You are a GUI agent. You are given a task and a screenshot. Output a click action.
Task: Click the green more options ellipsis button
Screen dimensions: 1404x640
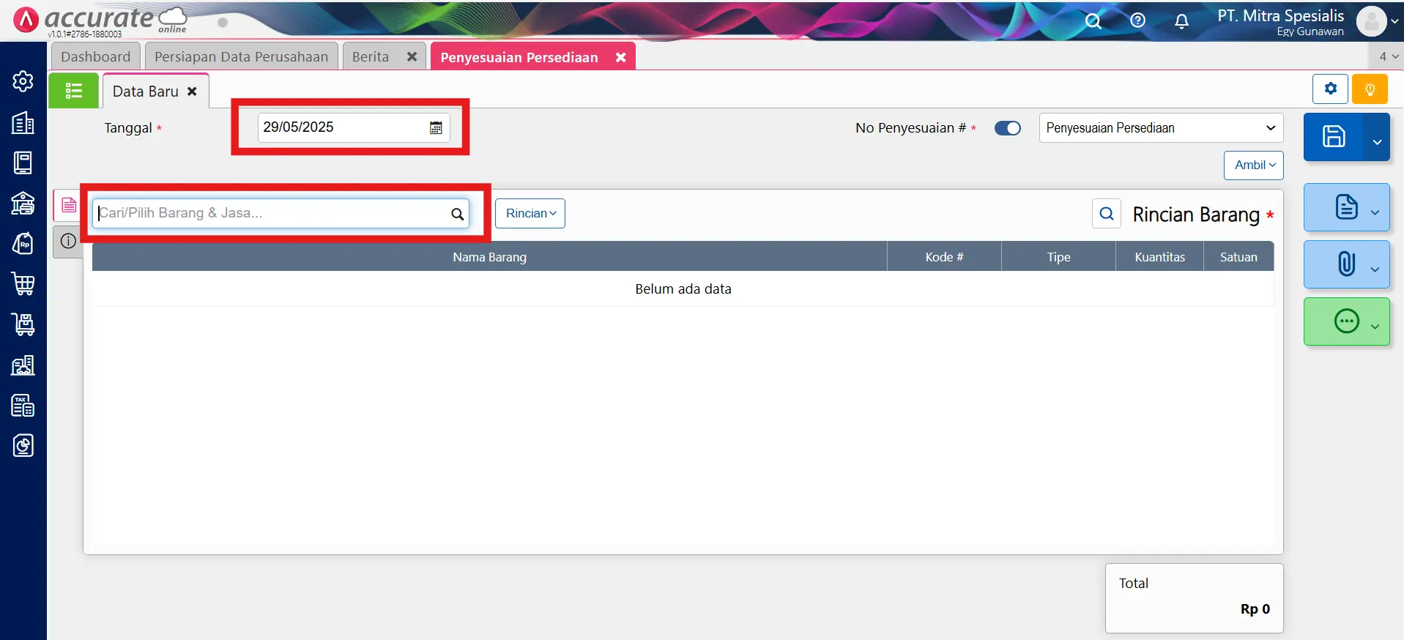click(x=1346, y=321)
